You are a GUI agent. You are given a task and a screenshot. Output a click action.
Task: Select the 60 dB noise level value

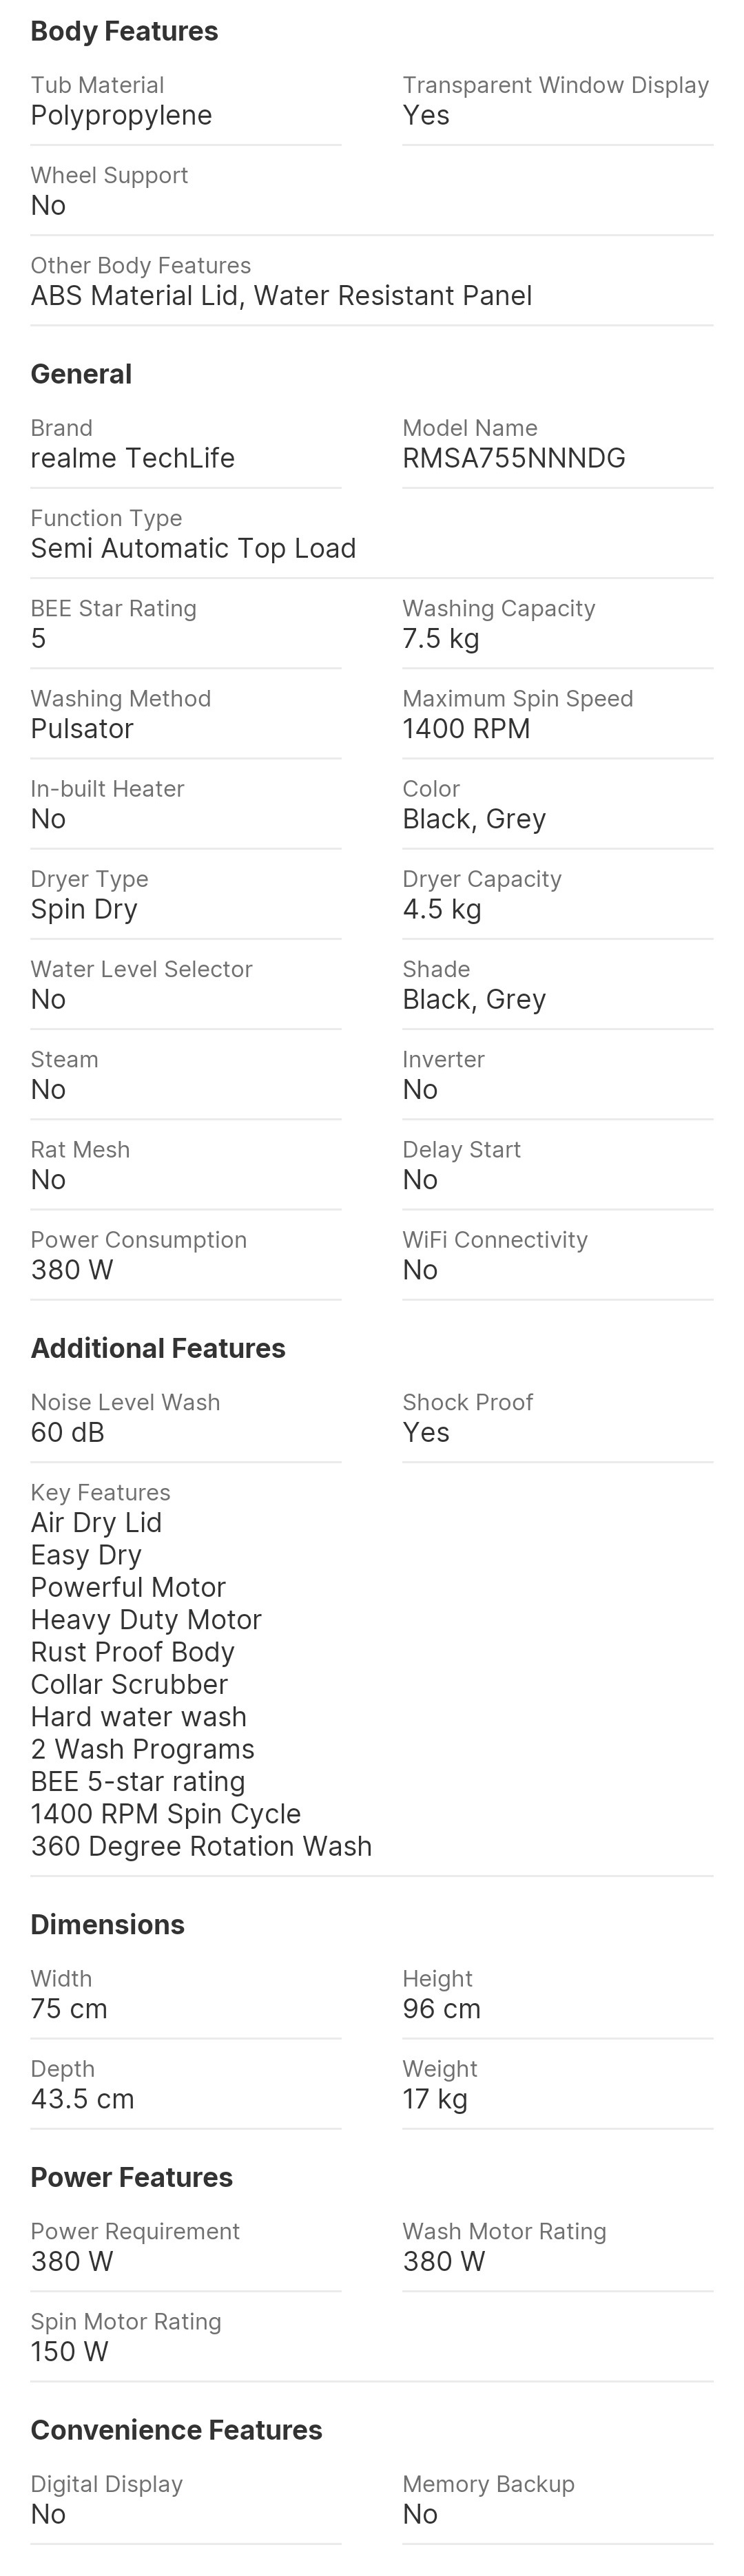(67, 1432)
